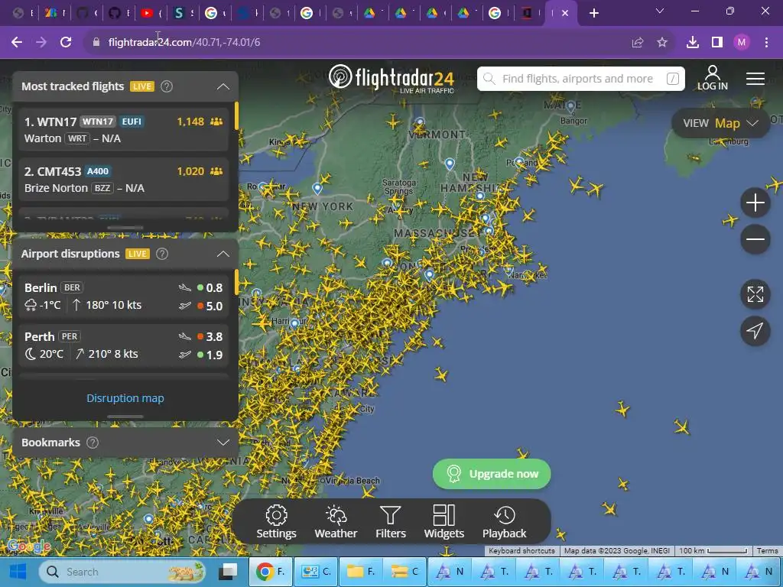
Task: Click the Upgrade now button
Action: (x=492, y=474)
